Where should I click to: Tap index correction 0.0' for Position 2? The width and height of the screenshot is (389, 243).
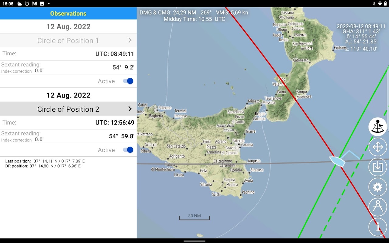[39, 140]
